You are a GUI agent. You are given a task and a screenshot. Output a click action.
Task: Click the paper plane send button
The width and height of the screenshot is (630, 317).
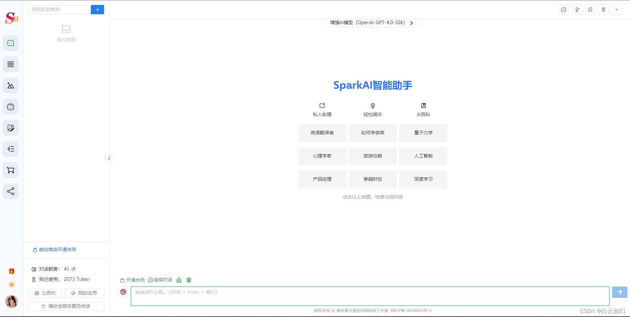(620, 292)
